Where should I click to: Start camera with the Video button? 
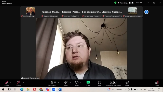(x=18, y=83)
